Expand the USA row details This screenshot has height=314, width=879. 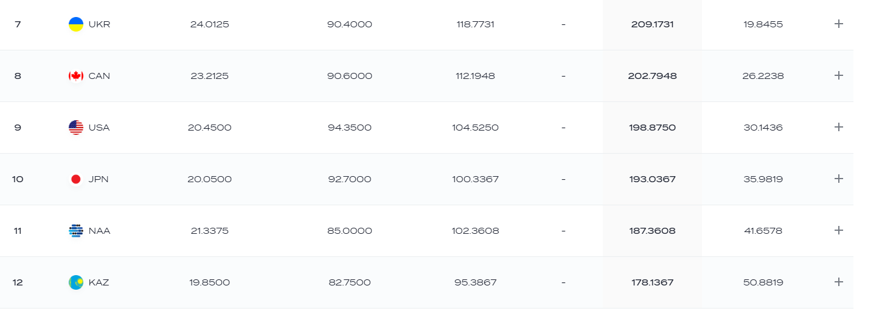tap(839, 127)
